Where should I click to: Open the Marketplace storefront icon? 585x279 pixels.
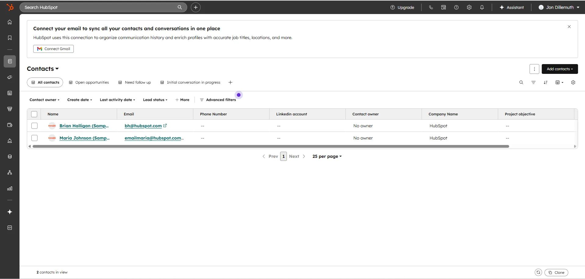tap(444, 7)
